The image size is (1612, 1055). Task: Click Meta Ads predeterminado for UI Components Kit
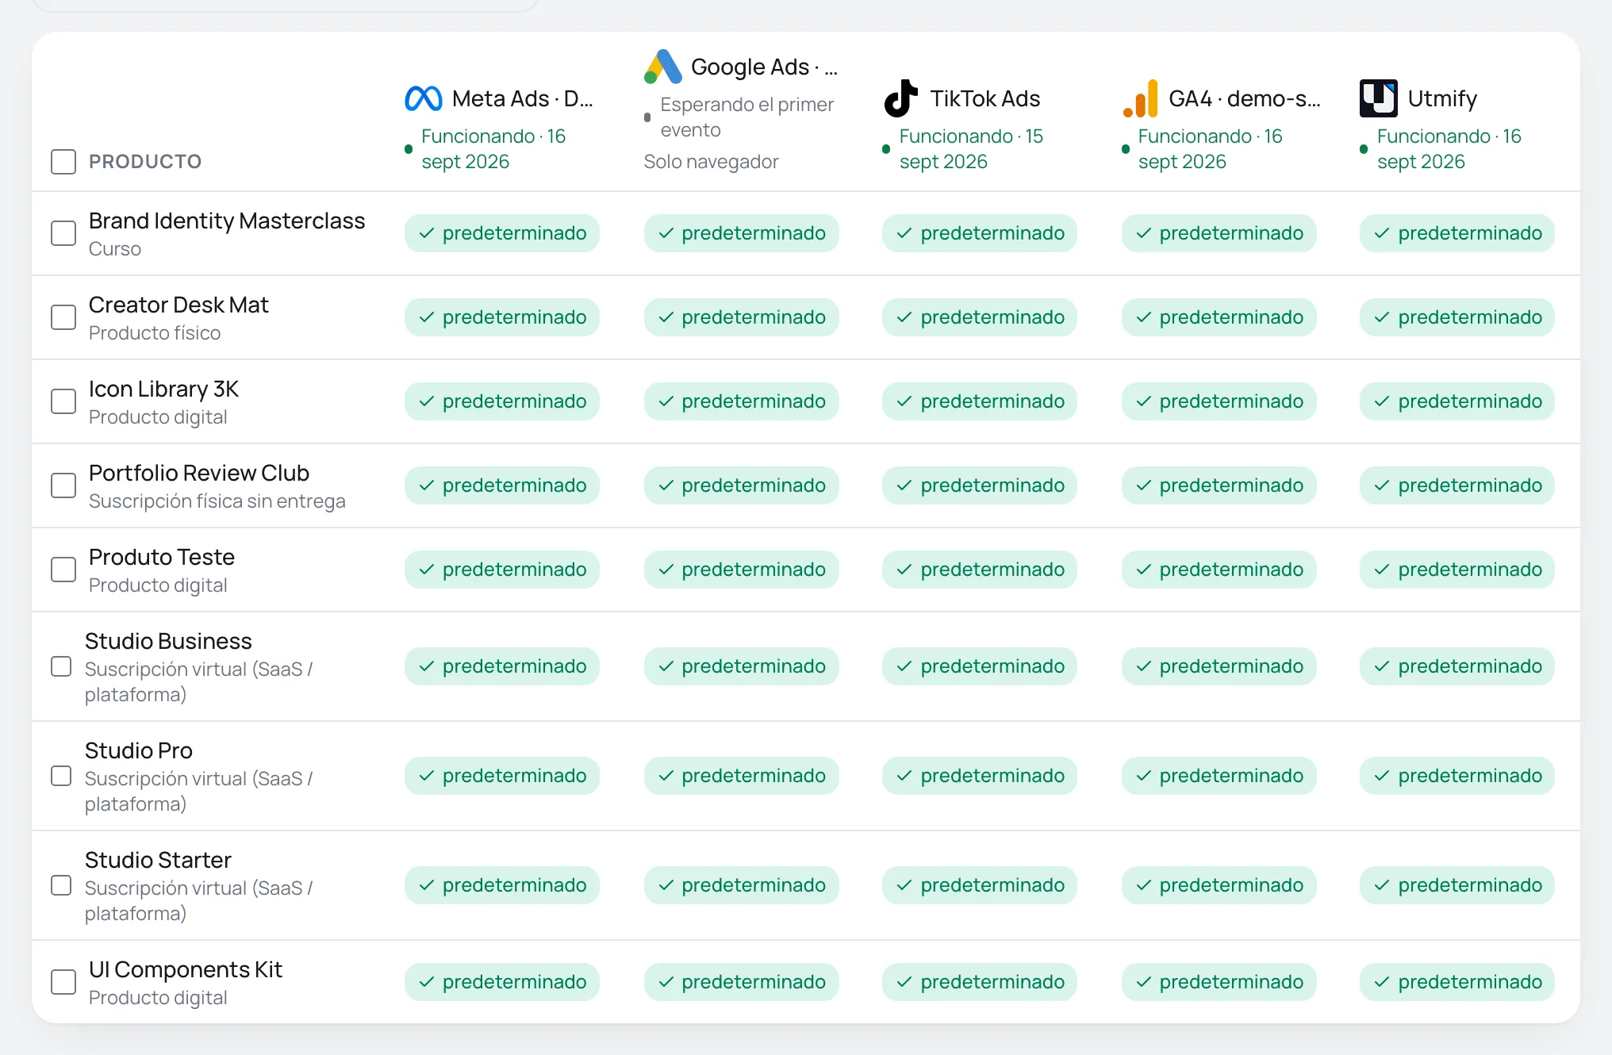click(502, 982)
